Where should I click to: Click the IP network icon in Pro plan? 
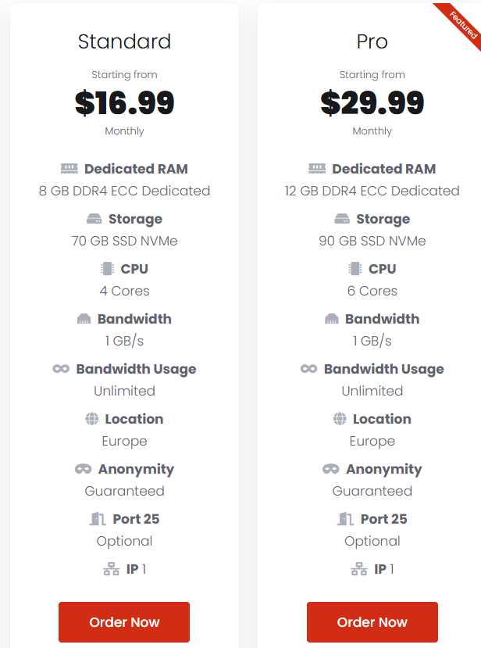click(359, 569)
